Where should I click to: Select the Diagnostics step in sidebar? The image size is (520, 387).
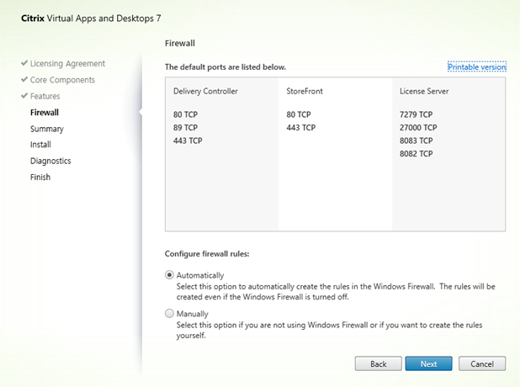pyautogui.click(x=50, y=161)
